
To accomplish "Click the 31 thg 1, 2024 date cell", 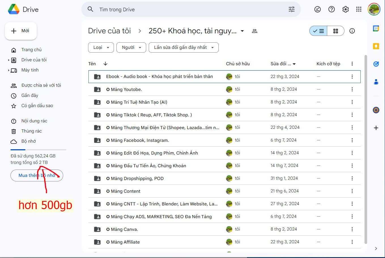I will pos(284,178).
